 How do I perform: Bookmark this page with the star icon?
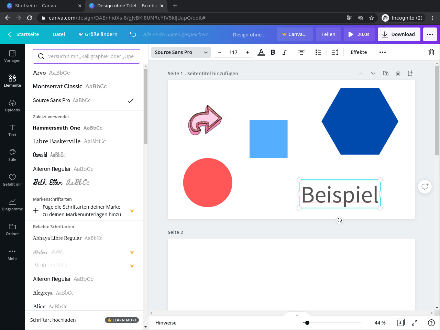pyautogui.click(x=371, y=18)
